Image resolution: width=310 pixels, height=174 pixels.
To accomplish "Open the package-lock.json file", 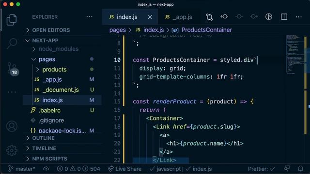I will click(x=62, y=130).
